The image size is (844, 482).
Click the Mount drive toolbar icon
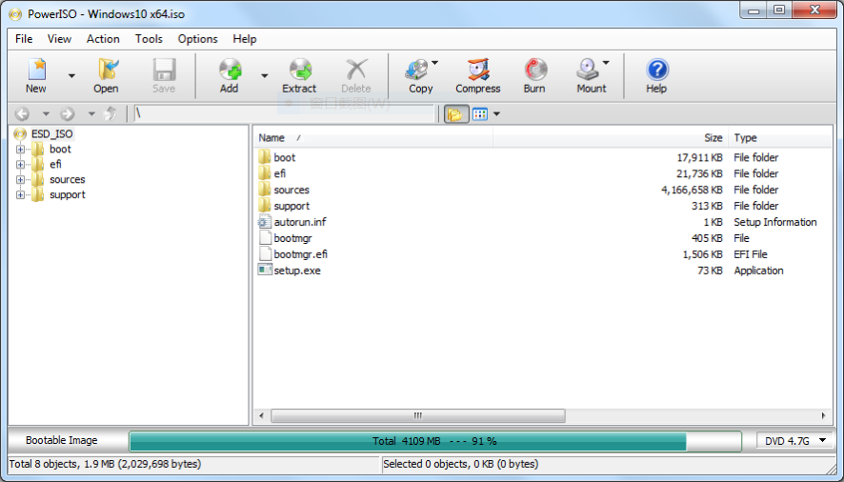pos(589,70)
